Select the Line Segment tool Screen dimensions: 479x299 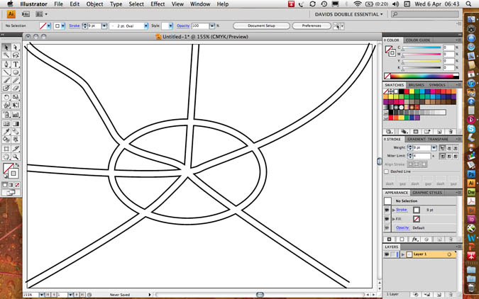6,72
